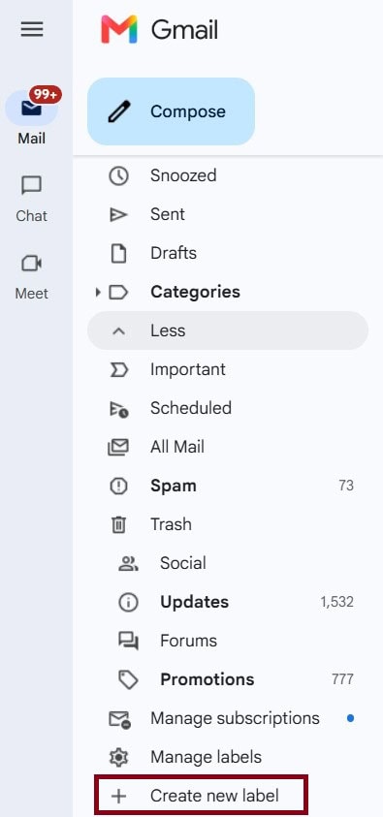Click the Social people icon
Image resolution: width=383 pixels, height=817 pixels.
tap(128, 563)
